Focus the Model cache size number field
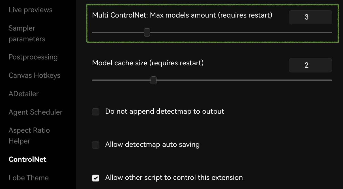This screenshot has height=189, width=343. coord(310,65)
